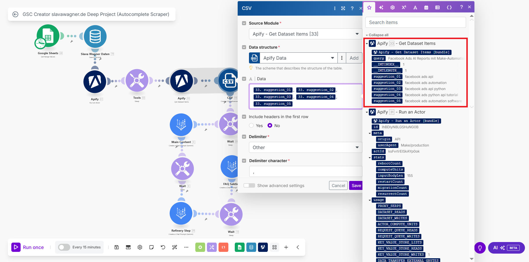Open scenario settings gear in the bottom toolbar

[140, 247]
